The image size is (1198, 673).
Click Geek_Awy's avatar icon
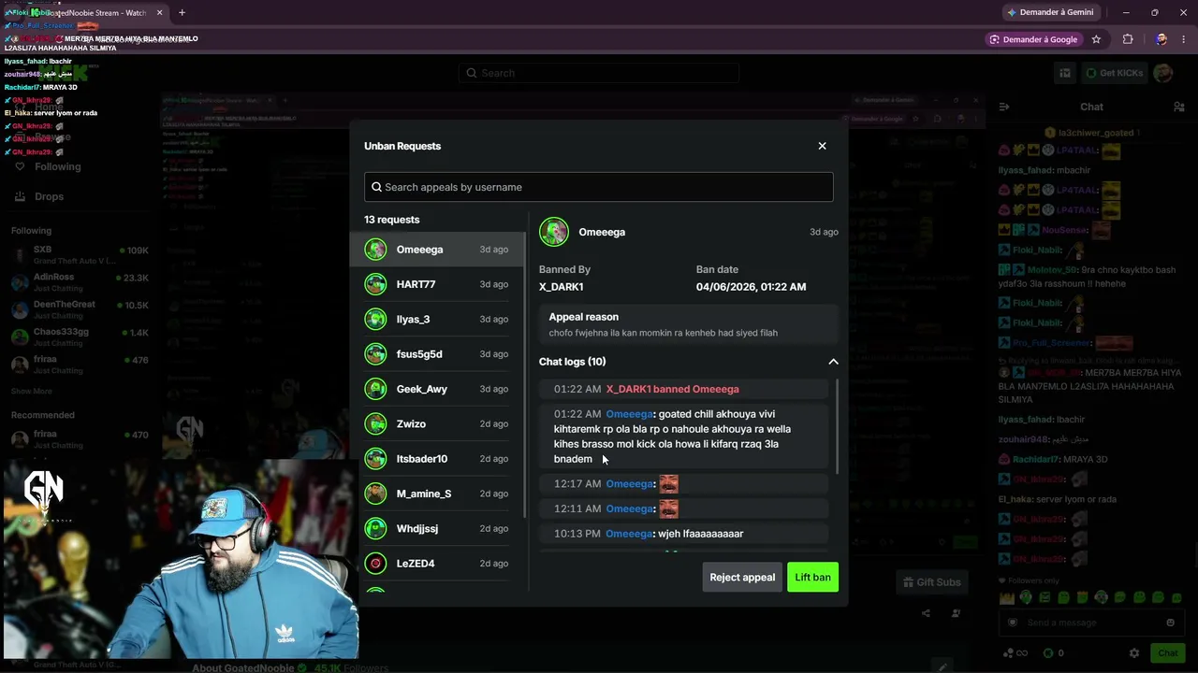coord(376,389)
